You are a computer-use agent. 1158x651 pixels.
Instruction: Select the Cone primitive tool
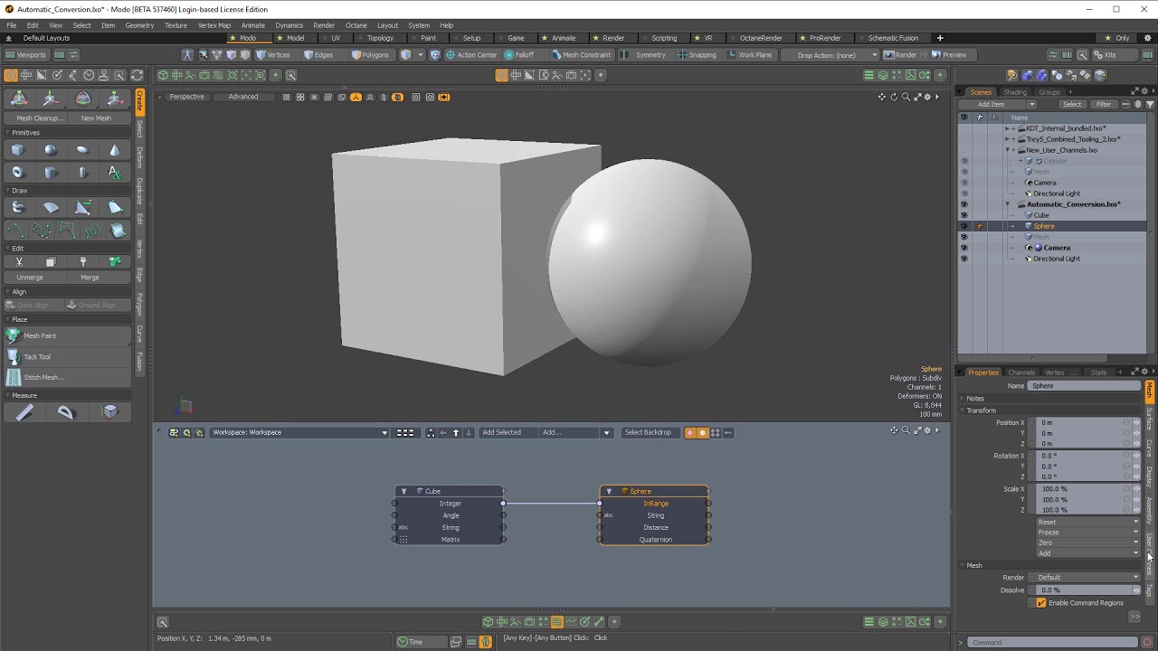click(115, 150)
